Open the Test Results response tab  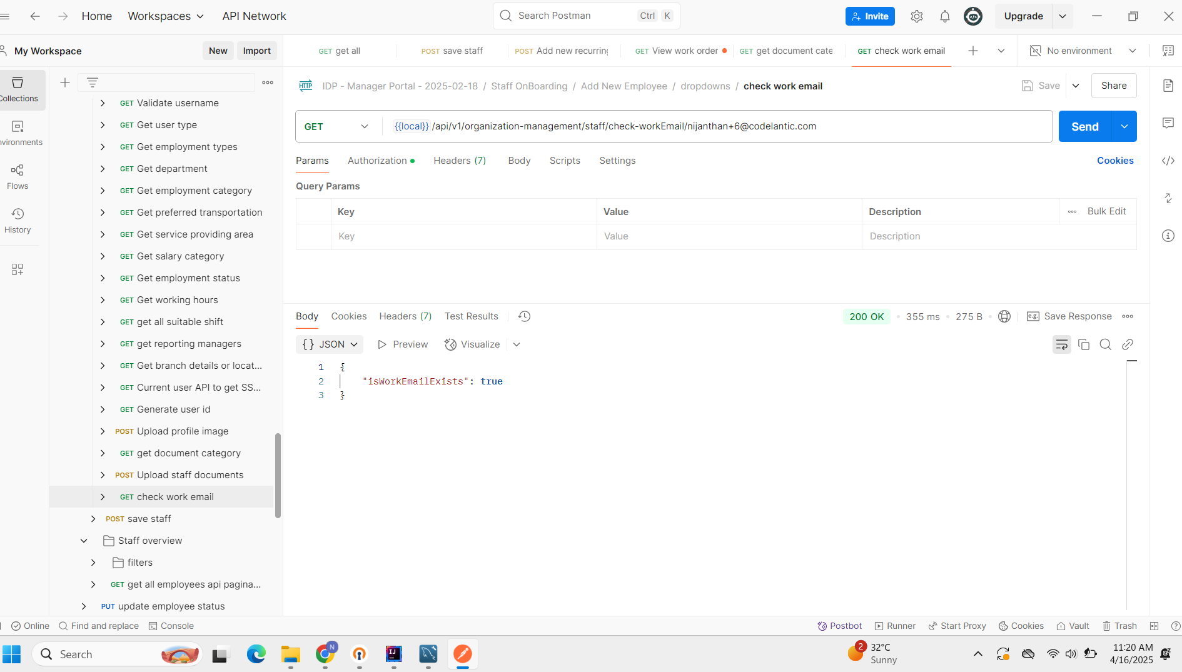(472, 316)
